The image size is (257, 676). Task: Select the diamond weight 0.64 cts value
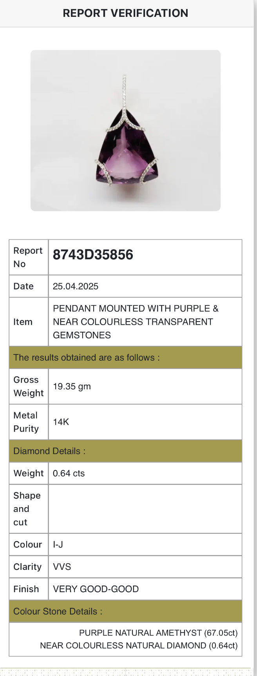click(69, 474)
